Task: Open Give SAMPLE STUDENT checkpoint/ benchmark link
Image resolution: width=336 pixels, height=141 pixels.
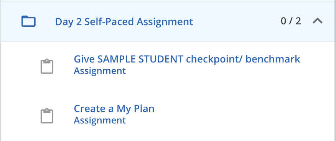Action: [x=187, y=59]
